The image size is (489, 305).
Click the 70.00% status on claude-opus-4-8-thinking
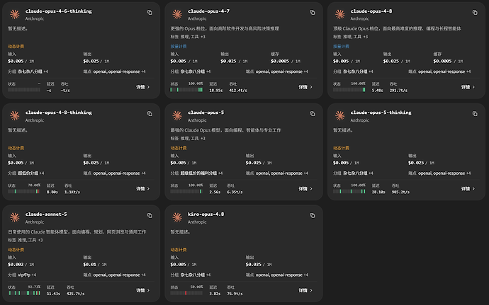(x=34, y=185)
